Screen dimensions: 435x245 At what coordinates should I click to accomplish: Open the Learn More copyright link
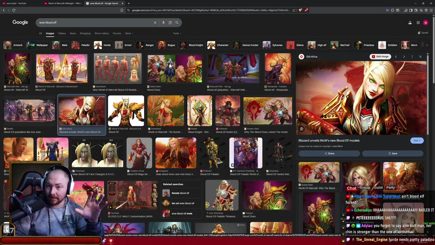[x=337, y=146]
